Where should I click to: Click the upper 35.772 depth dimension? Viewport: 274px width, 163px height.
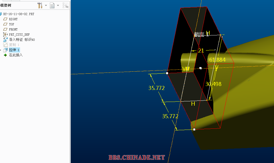point(156,88)
